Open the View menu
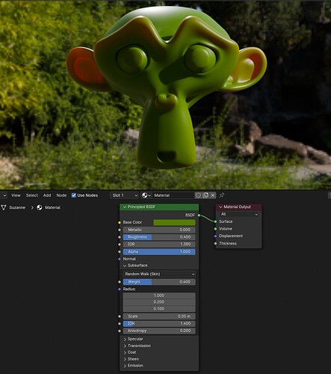The width and height of the screenshot is (331, 374). pyautogui.click(x=16, y=195)
